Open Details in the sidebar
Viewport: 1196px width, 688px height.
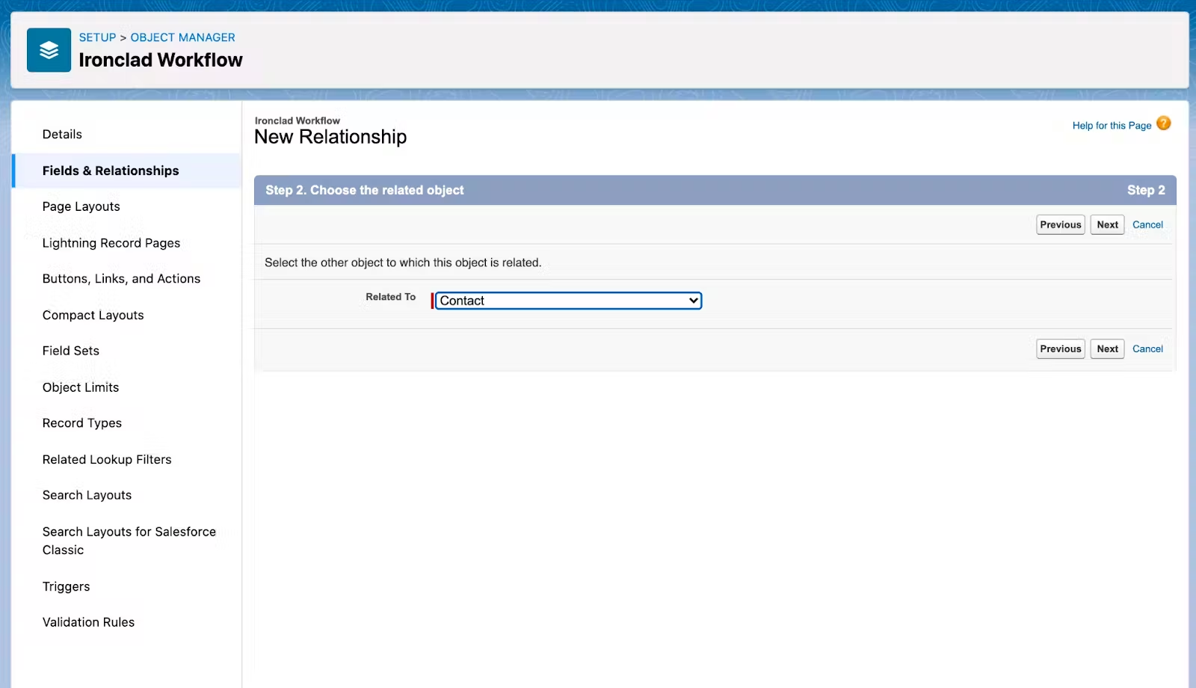click(62, 135)
